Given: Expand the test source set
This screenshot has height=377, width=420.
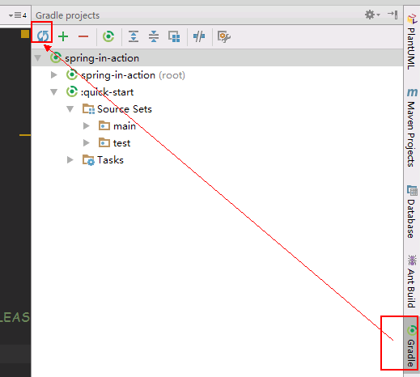Looking at the screenshot, I should (x=87, y=143).
